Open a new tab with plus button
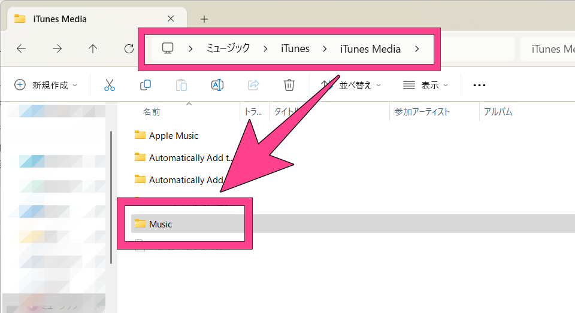575x313 pixels. pyautogui.click(x=204, y=19)
